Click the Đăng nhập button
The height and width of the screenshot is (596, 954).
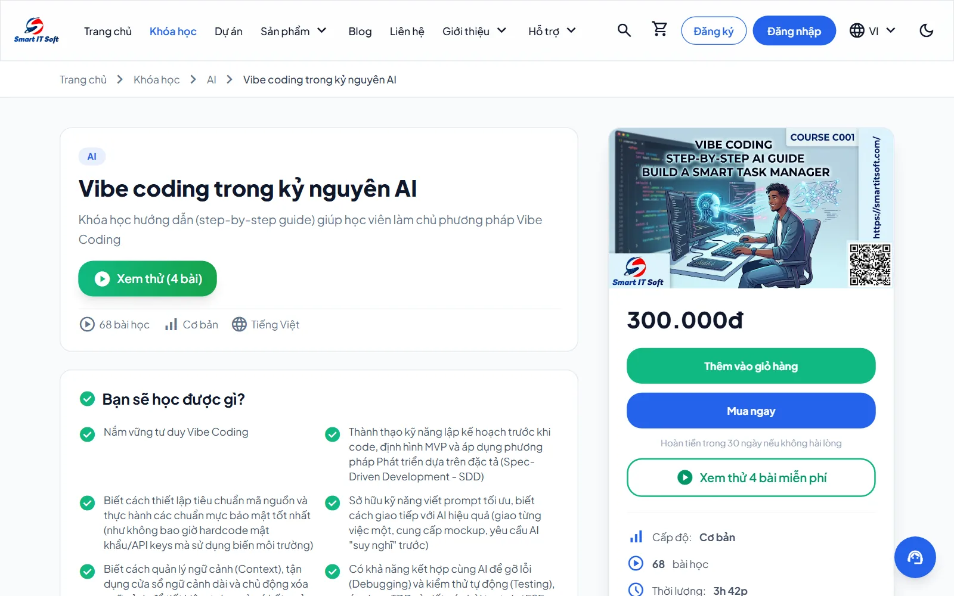coord(794,31)
